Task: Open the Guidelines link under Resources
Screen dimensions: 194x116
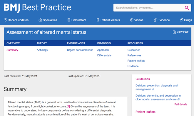Action: [134, 50]
